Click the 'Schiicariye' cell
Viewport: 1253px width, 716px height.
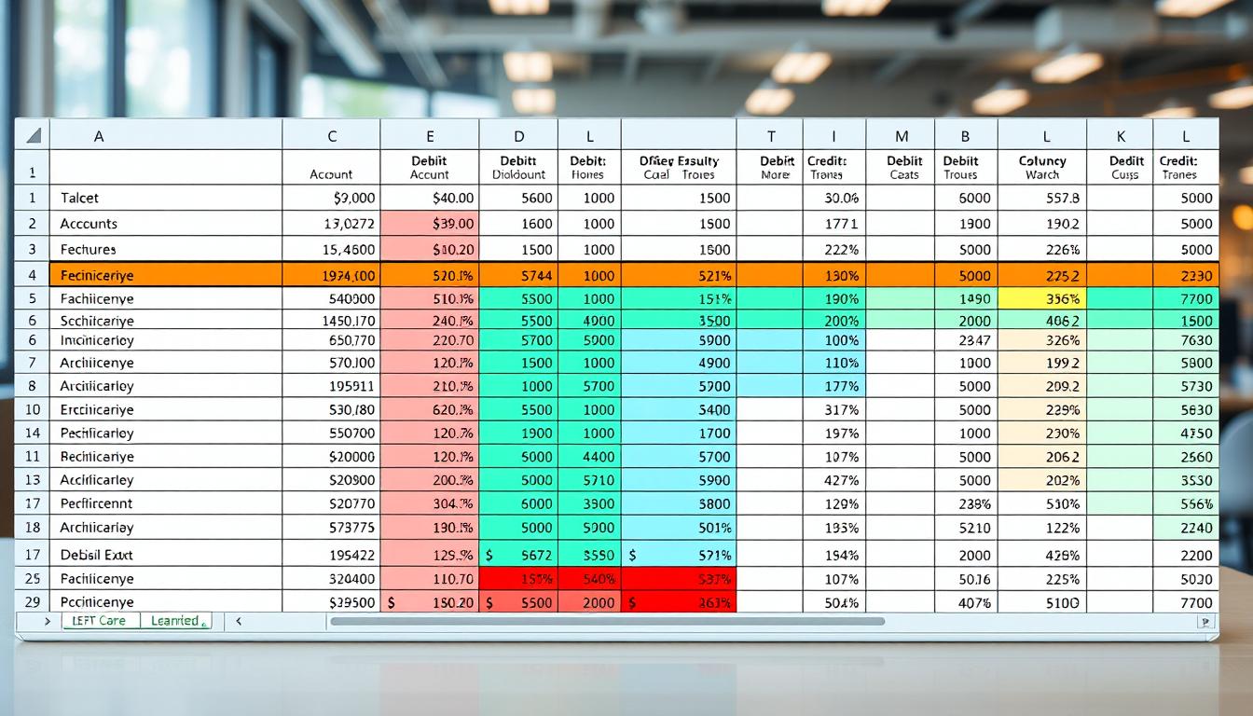[166, 320]
